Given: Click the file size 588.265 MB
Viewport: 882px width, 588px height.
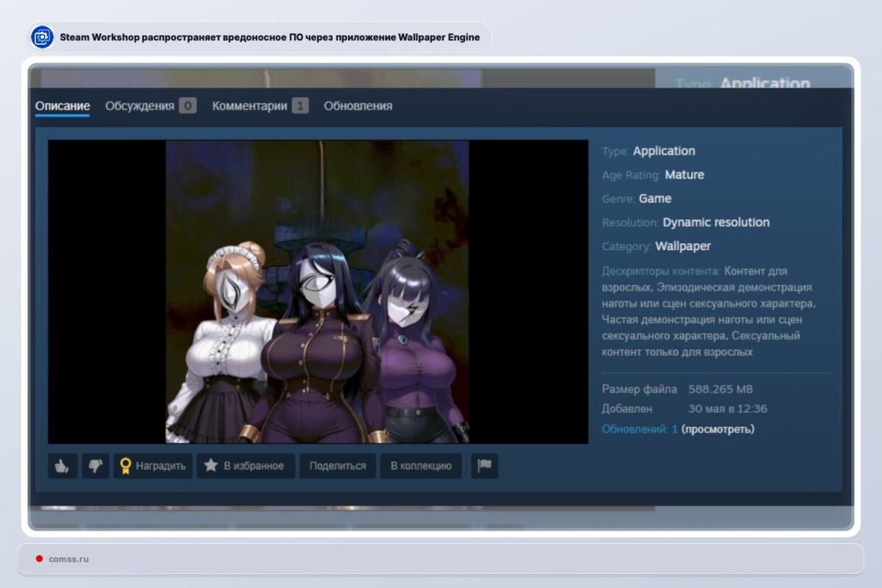Looking at the screenshot, I should 720,389.
